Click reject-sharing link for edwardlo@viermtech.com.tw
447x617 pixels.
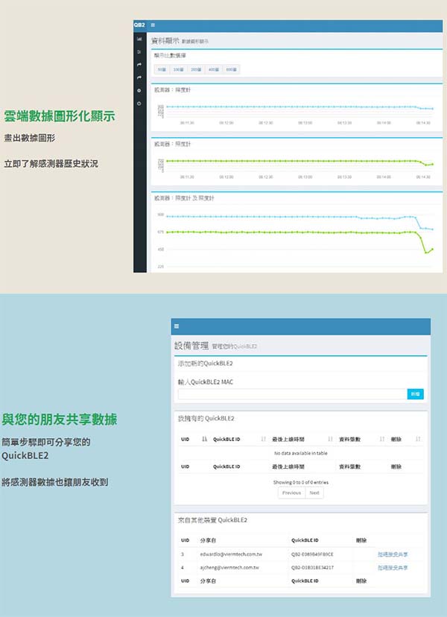click(x=393, y=554)
